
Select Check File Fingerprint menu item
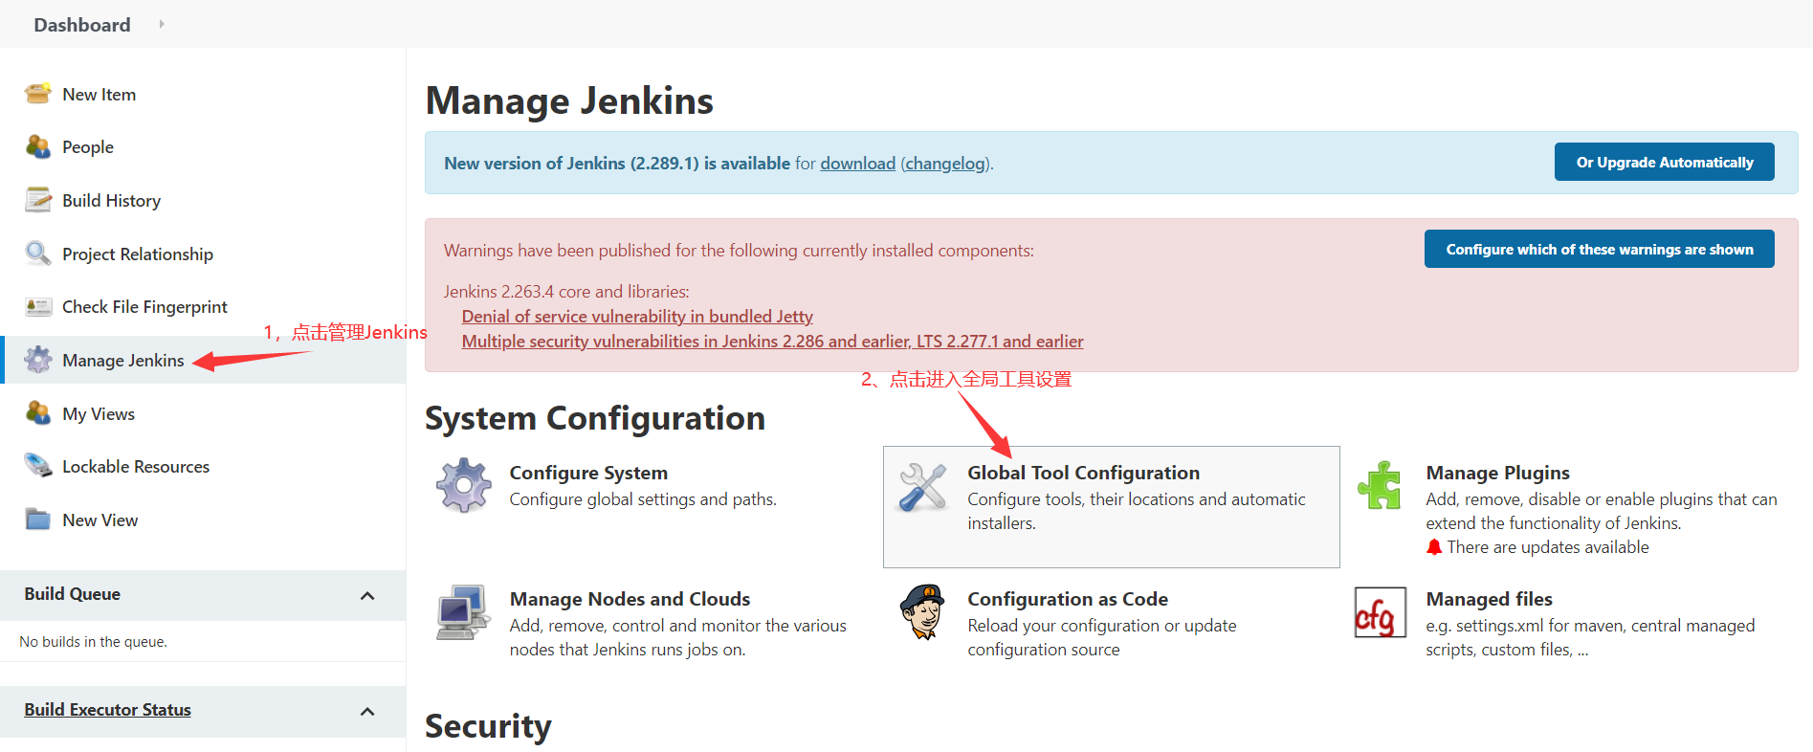coord(144,306)
